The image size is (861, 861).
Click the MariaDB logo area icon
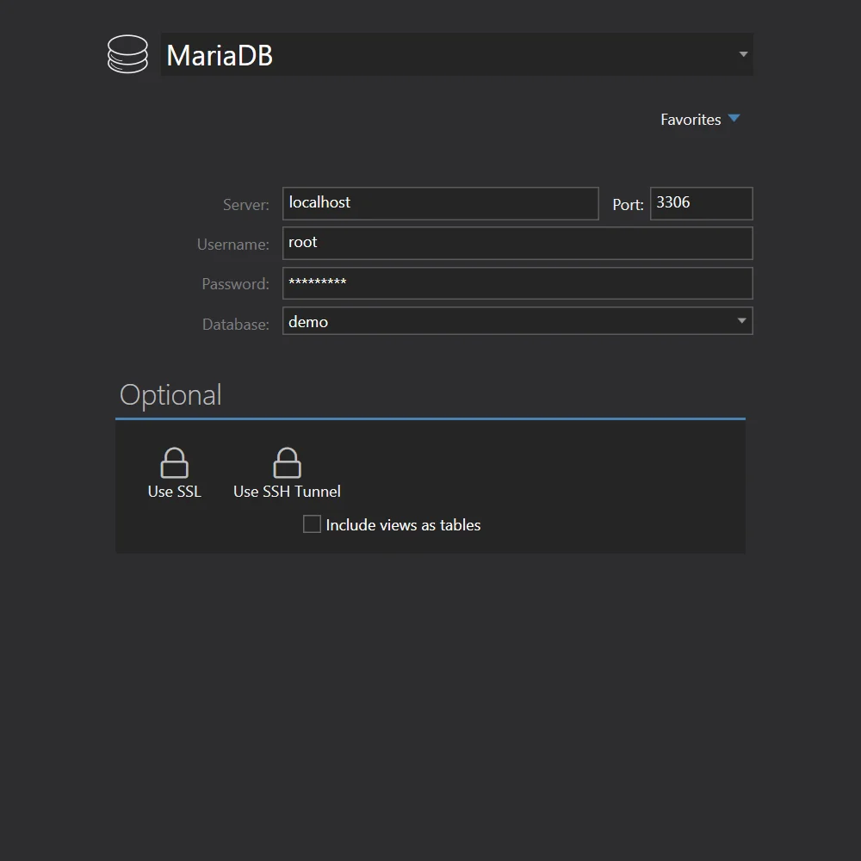pyautogui.click(x=127, y=53)
